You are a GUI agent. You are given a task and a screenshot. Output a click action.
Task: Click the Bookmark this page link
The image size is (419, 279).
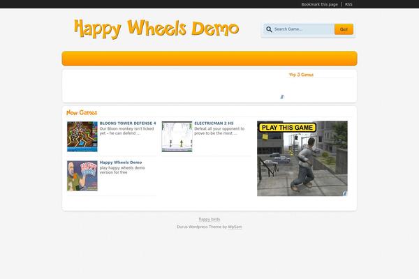click(x=319, y=4)
